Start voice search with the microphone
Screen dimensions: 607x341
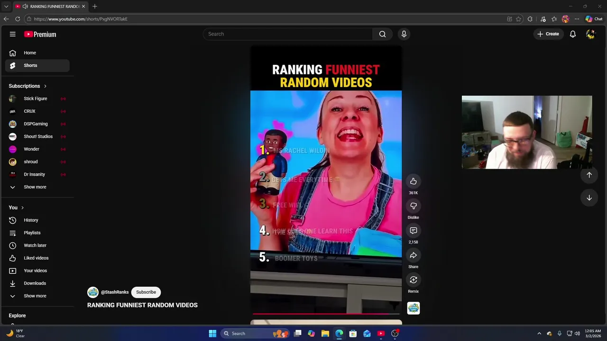(404, 34)
